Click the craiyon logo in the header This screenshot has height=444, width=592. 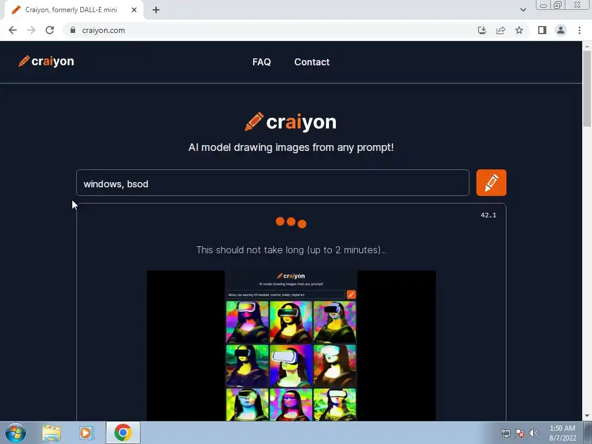click(46, 61)
